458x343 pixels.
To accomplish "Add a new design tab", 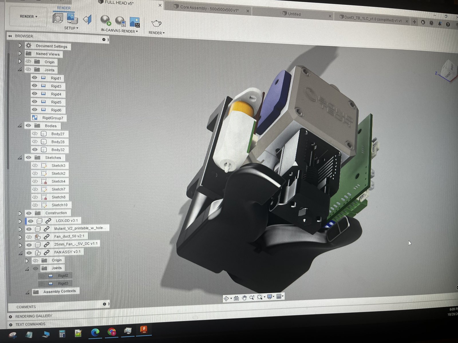I will (414, 22).
